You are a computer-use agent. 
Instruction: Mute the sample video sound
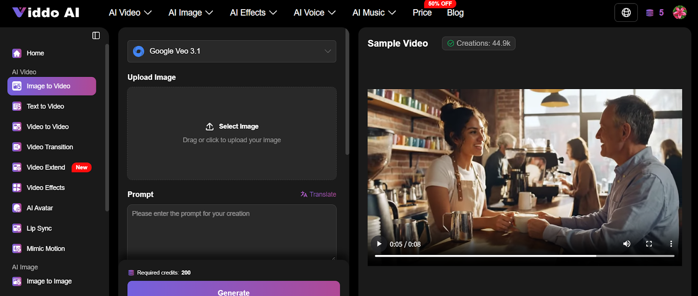pyautogui.click(x=626, y=244)
